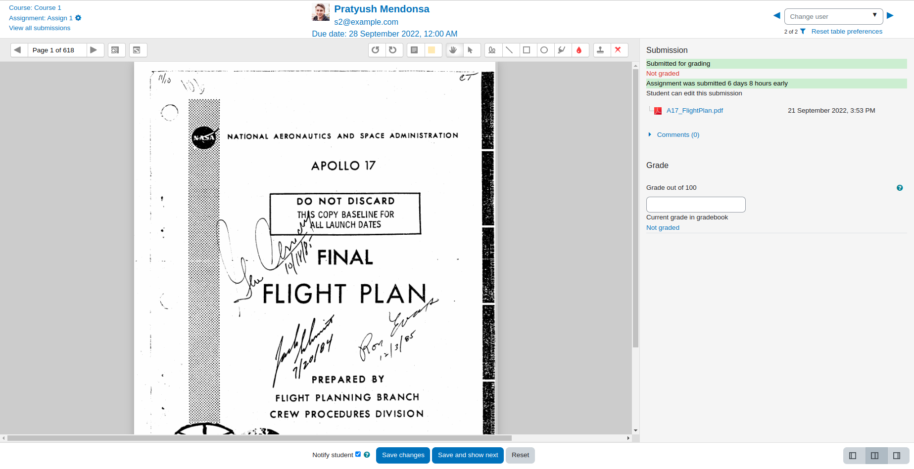Click the 'Submitted for grading' status text

[x=678, y=64]
